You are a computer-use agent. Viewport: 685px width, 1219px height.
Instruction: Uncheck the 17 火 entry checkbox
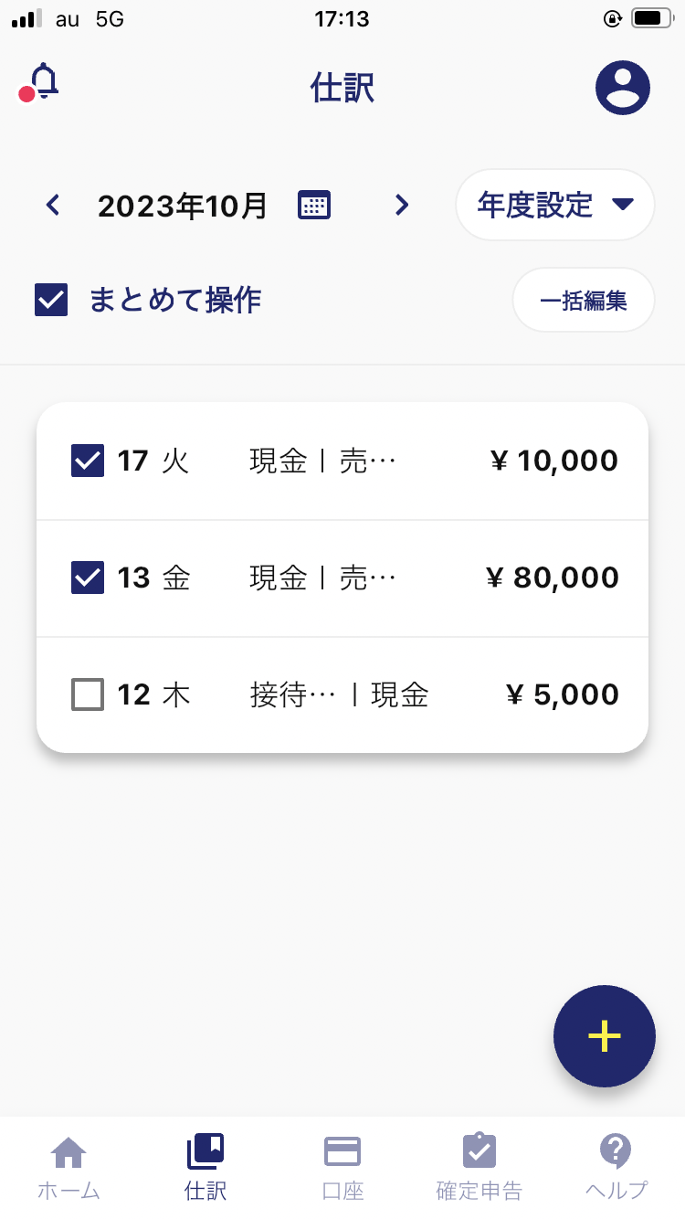pyautogui.click(x=88, y=461)
